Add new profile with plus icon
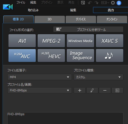128x124 pixels. click(80, 90)
